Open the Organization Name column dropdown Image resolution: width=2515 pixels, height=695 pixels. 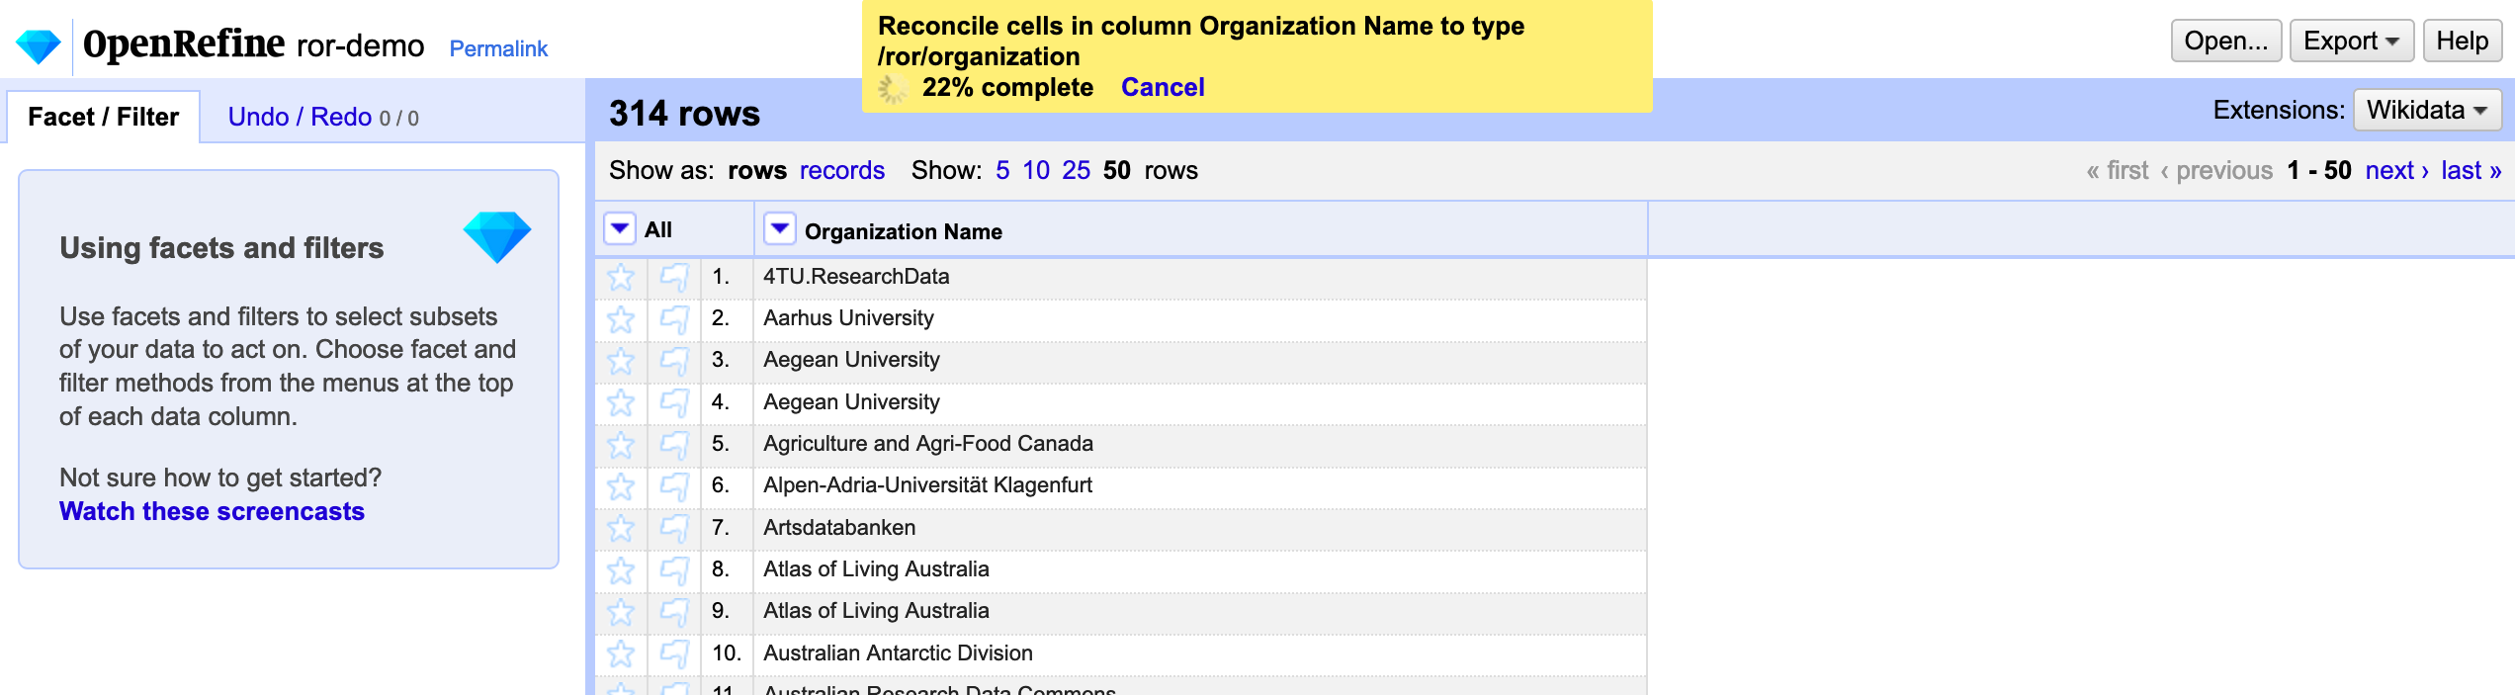tap(780, 229)
